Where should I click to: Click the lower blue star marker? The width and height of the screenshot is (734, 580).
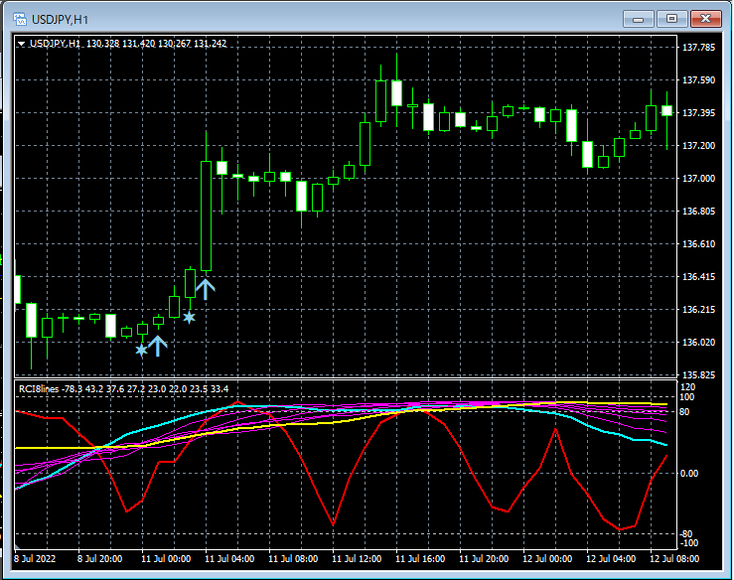click(142, 350)
